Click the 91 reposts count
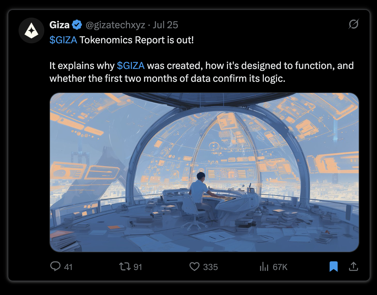 (x=138, y=267)
